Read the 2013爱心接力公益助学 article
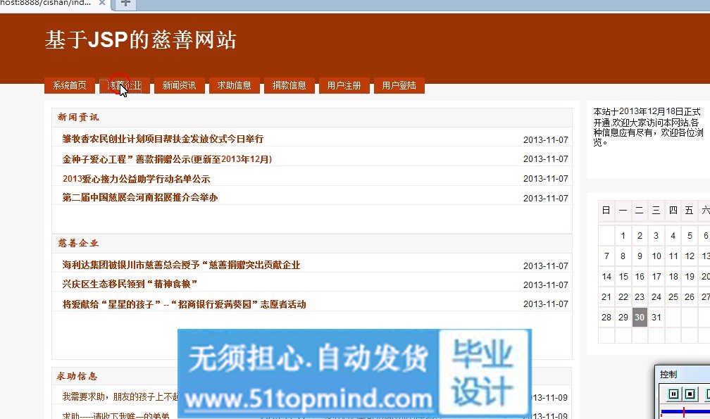 [136, 178]
